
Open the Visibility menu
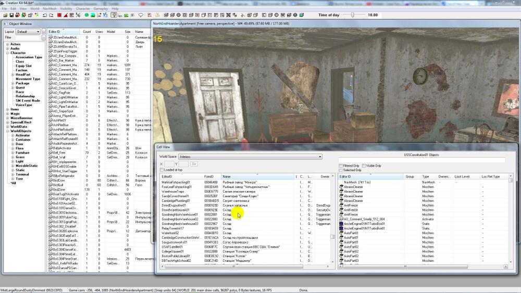click(x=66, y=9)
